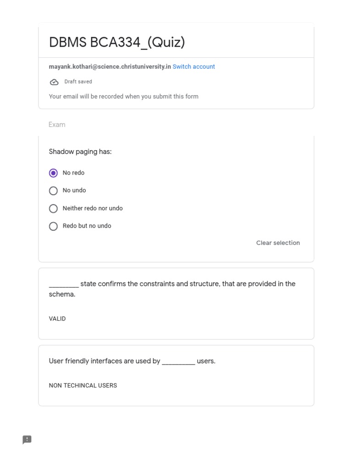Click the mayank.kothari email address
Screen dimensions: 352x469
pos(110,67)
